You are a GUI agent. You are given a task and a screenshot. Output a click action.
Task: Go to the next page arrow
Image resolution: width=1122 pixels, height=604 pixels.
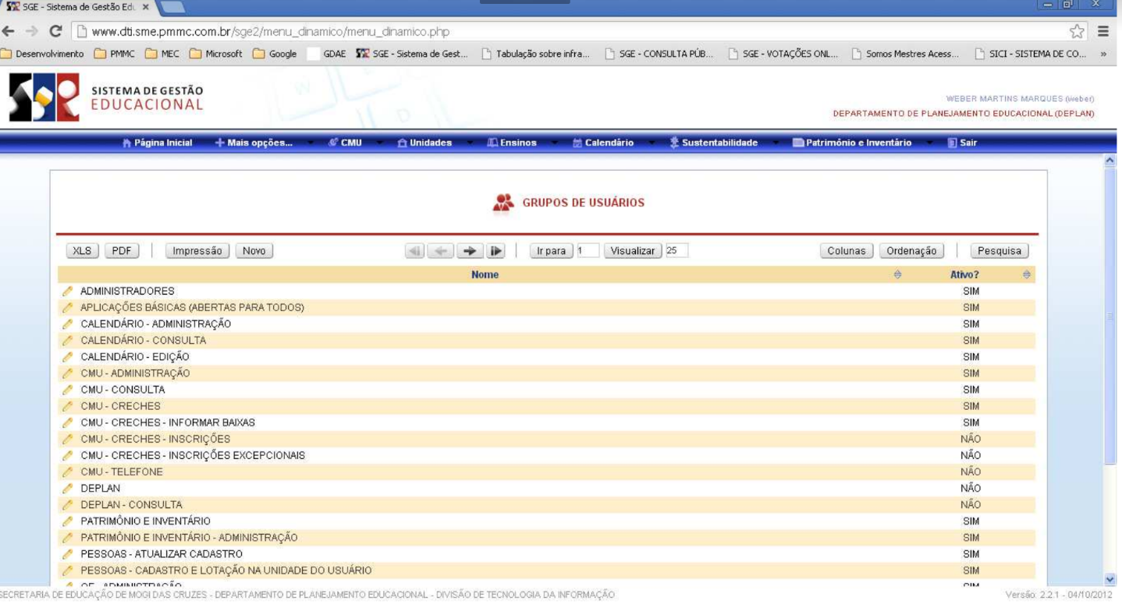tap(468, 251)
